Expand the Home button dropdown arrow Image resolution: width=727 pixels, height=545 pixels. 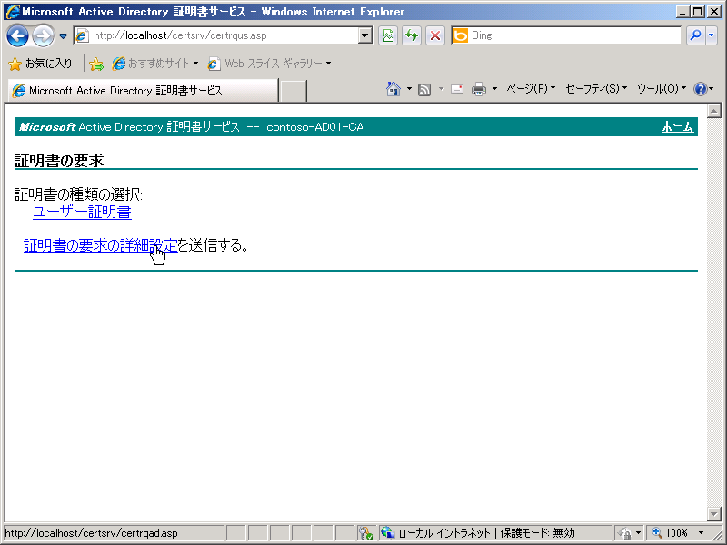click(x=409, y=88)
